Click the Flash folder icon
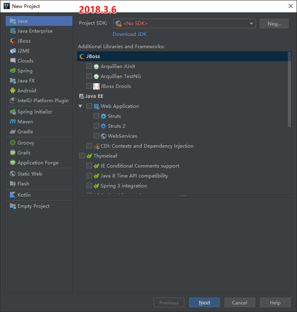Viewport: 297px width, 312px height. tap(13, 184)
